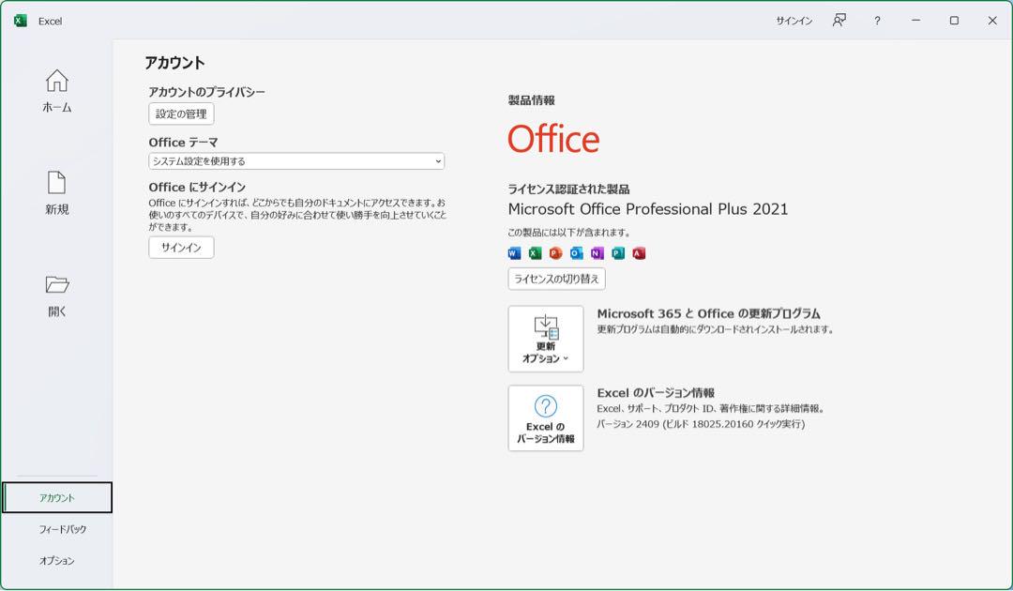Open the 更新オプション update options button
The image size is (1013, 591).
(x=546, y=339)
